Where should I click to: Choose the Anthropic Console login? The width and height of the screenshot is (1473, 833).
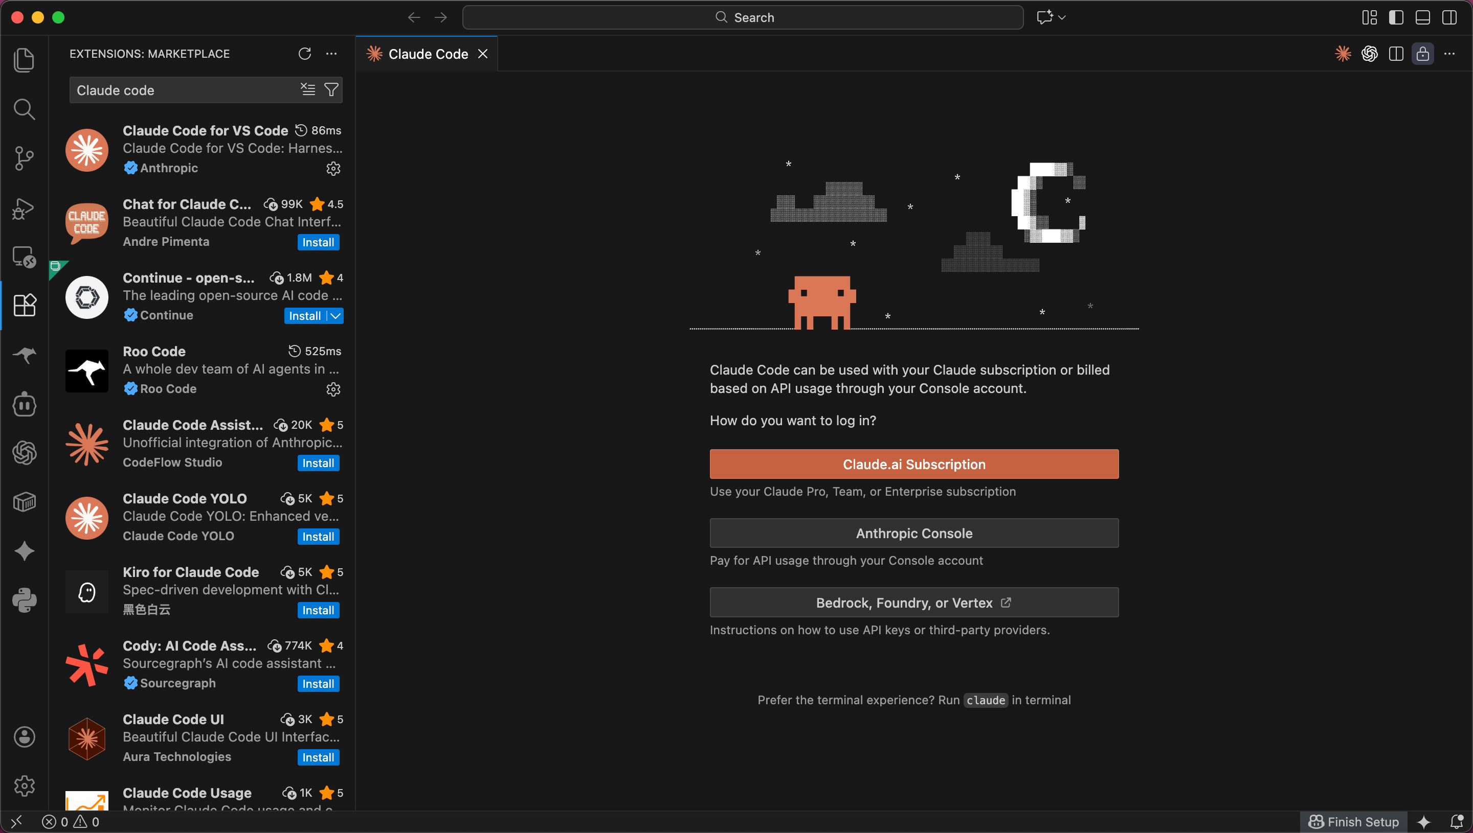pos(913,533)
